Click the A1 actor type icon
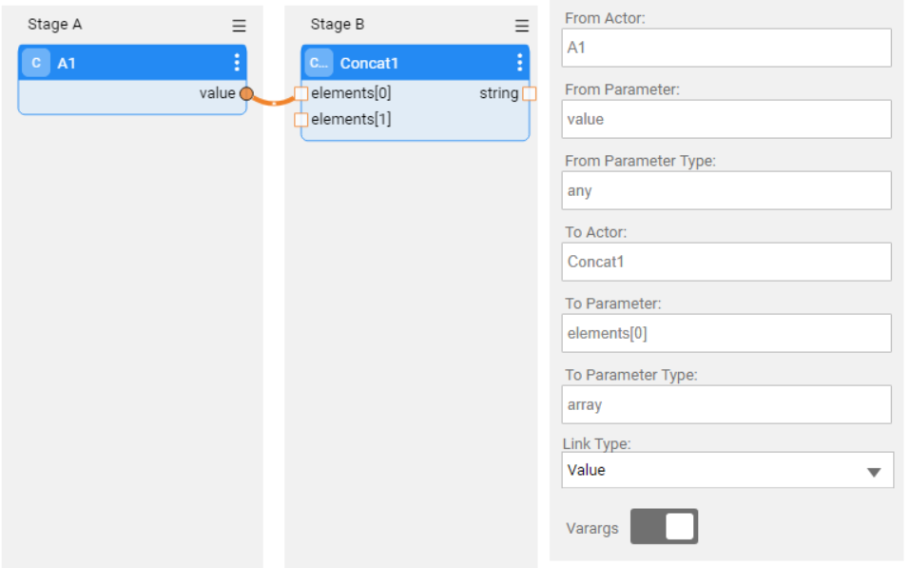The image size is (910, 568). point(36,63)
